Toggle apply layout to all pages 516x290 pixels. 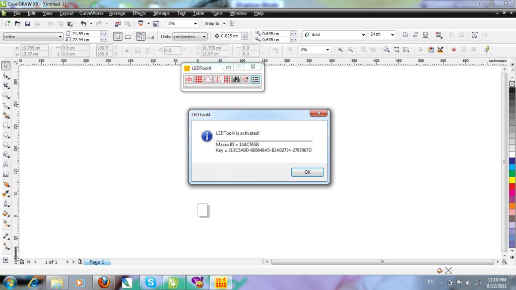pyautogui.click(x=141, y=36)
